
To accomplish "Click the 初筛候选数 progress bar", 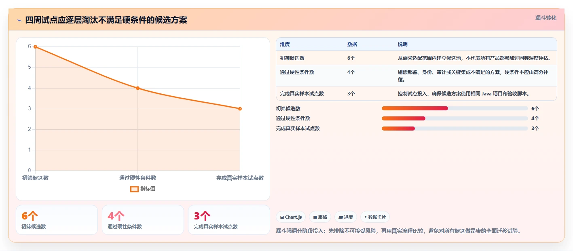I will point(455,108).
